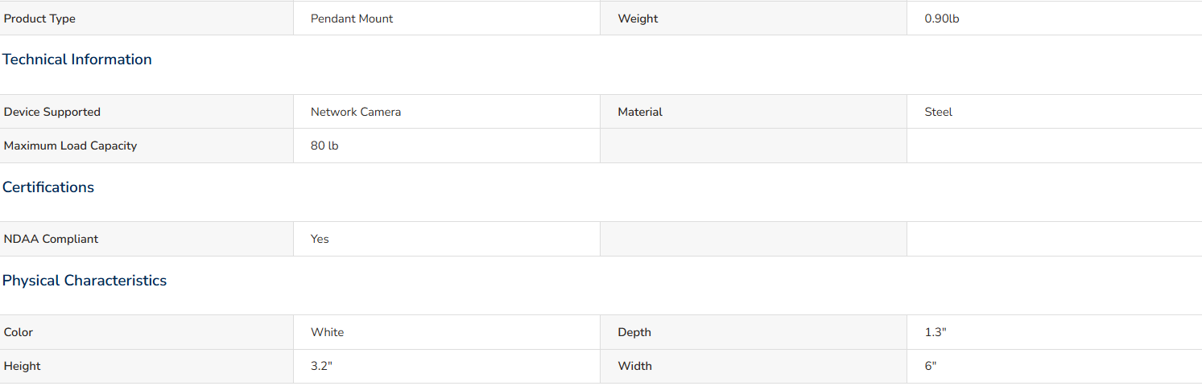The width and height of the screenshot is (1202, 390).
Task: Select the 80 lb load value
Action: (x=324, y=146)
